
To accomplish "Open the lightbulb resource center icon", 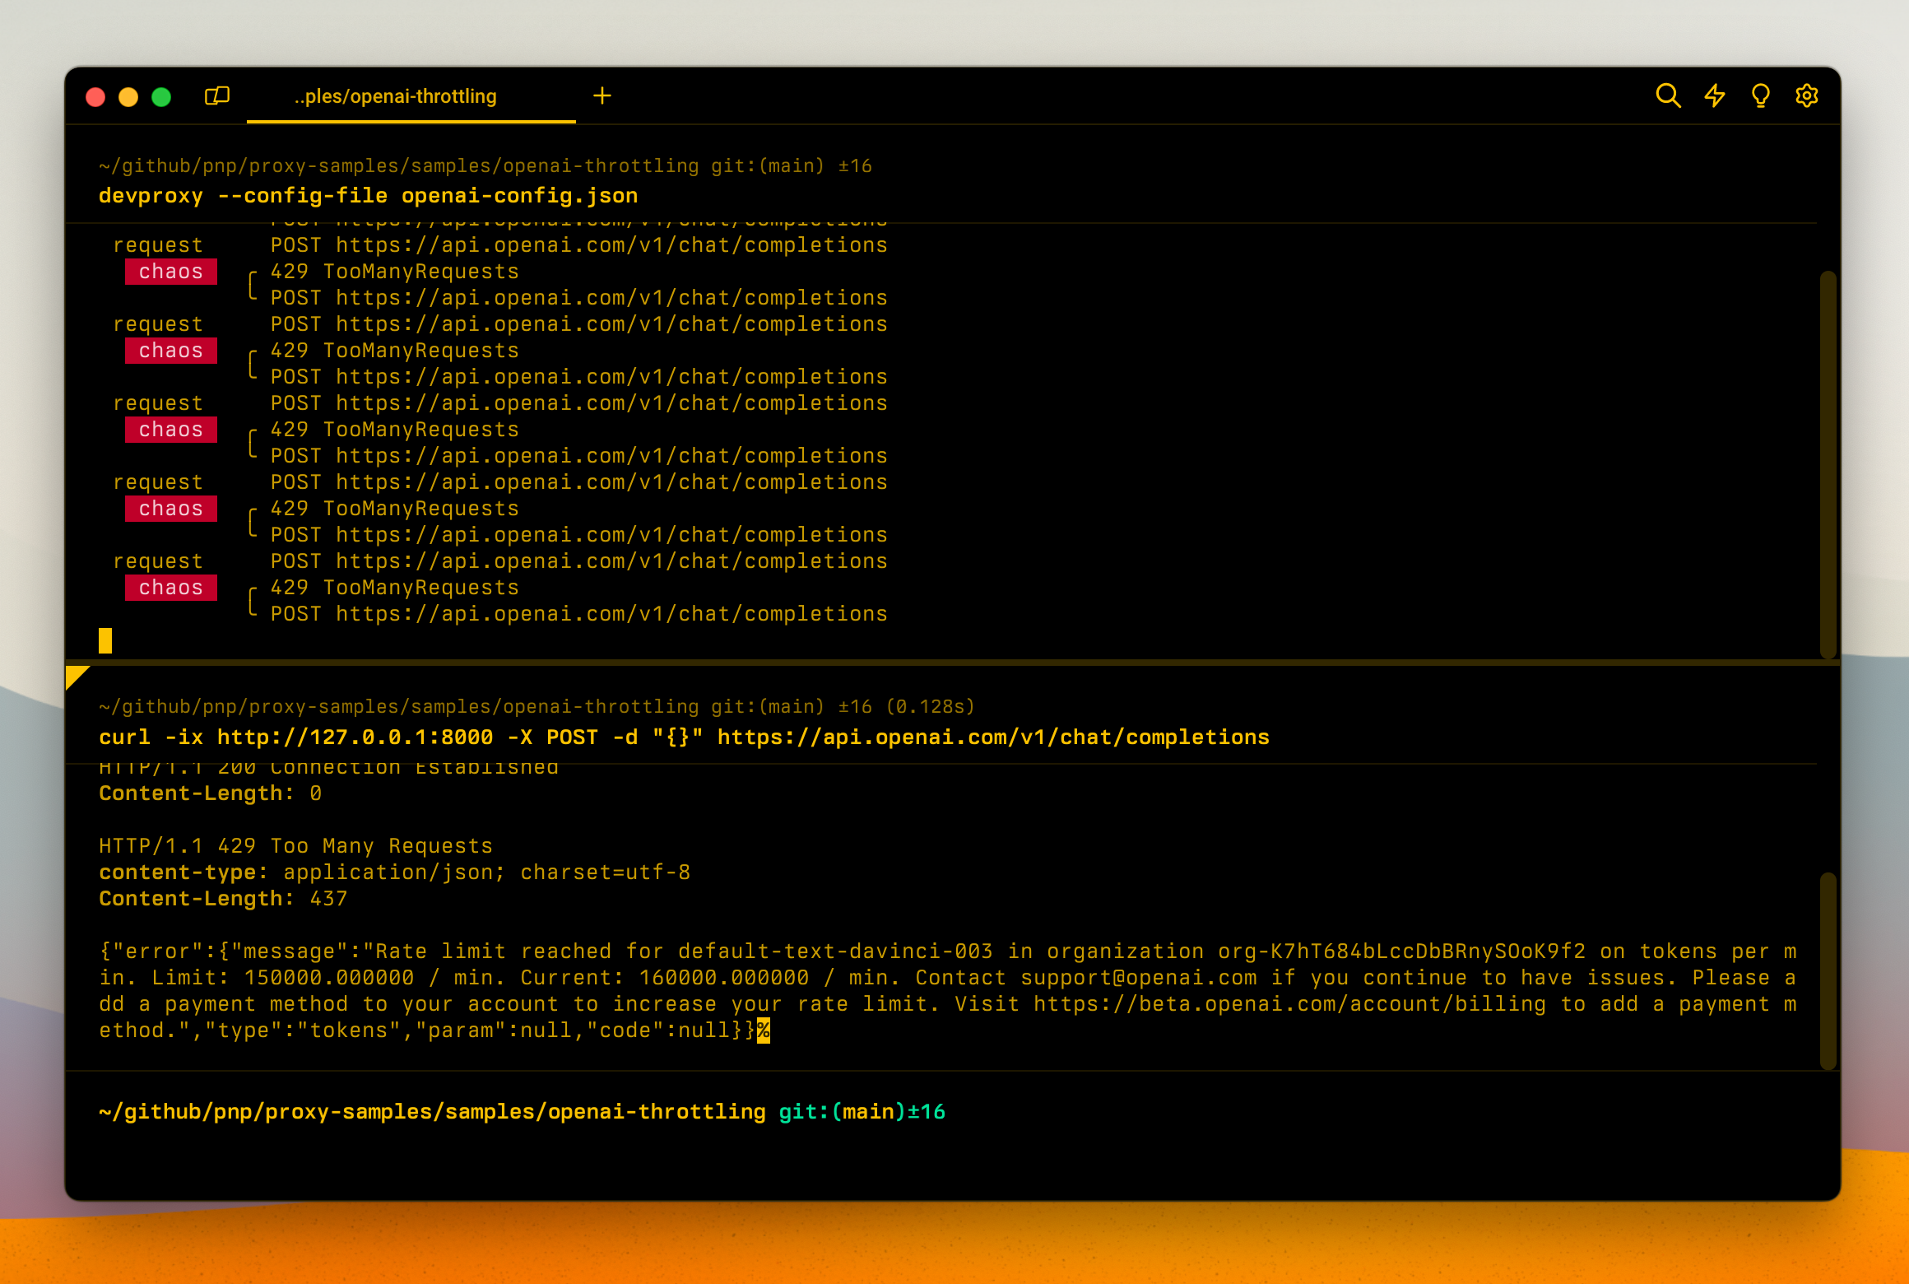I will 1760,96.
